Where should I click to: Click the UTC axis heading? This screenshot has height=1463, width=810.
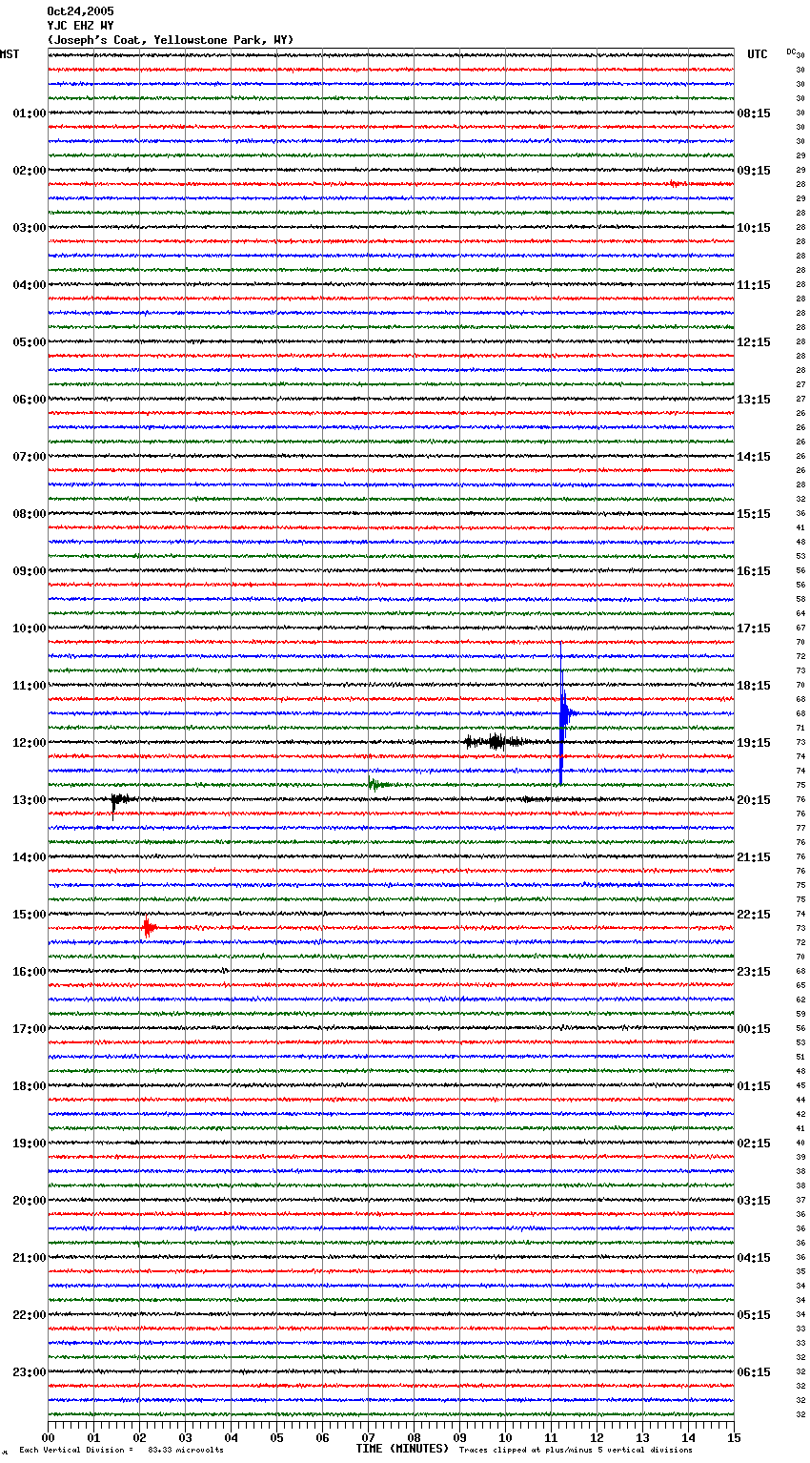(757, 54)
